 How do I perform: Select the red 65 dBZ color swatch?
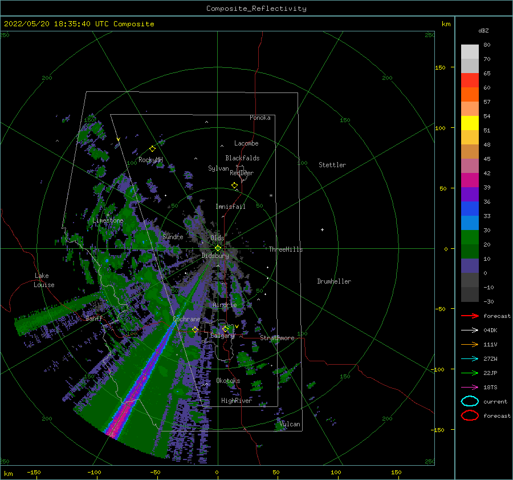470,80
